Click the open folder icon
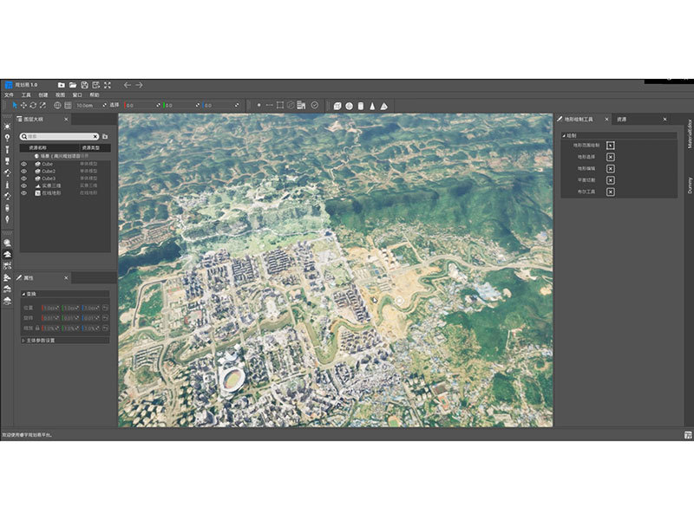The image size is (694, 520). coord(73,85)
